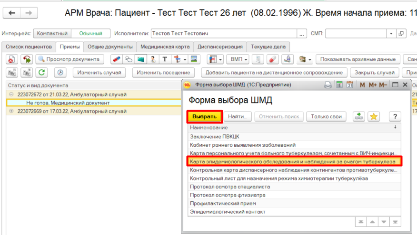Click the Закрыть случай button

(x=374, y=73)
